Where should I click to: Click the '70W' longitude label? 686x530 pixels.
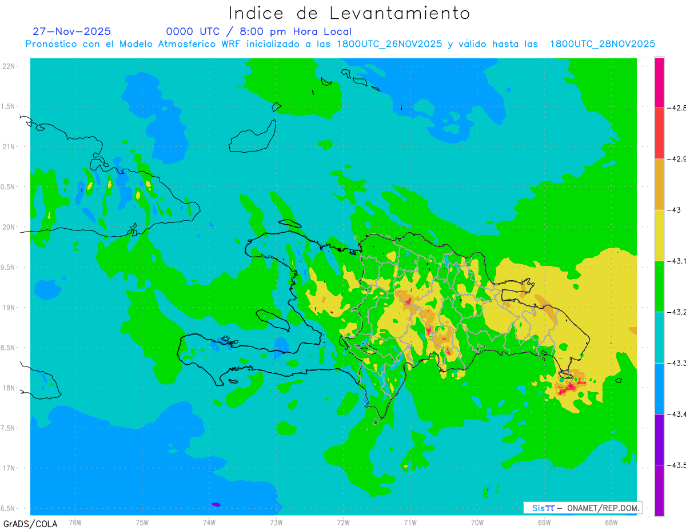(477, 523)
